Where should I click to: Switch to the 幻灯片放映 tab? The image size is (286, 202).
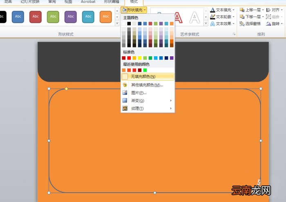tap(30, 2)
